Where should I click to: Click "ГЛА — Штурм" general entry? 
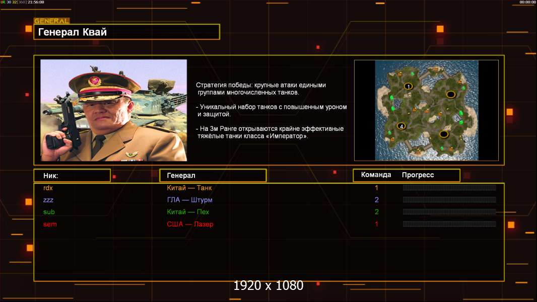190,200
